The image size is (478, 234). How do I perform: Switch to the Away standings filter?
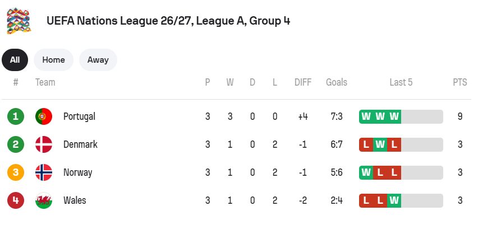point(98,60)
